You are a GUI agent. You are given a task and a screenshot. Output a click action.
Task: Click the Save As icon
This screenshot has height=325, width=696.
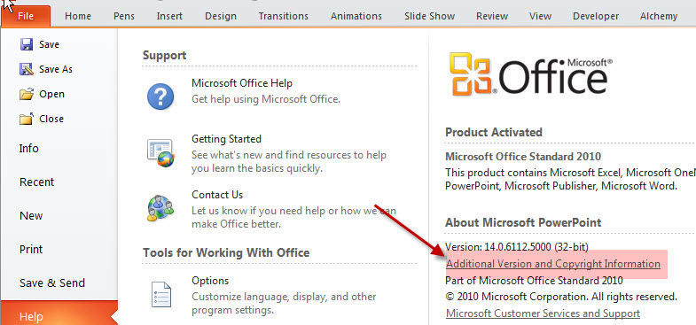tap(27, 69)
